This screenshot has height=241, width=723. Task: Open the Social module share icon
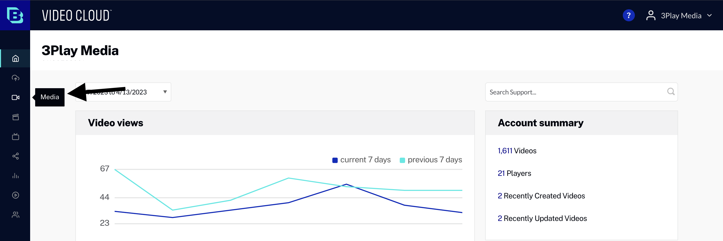point(15,156)
